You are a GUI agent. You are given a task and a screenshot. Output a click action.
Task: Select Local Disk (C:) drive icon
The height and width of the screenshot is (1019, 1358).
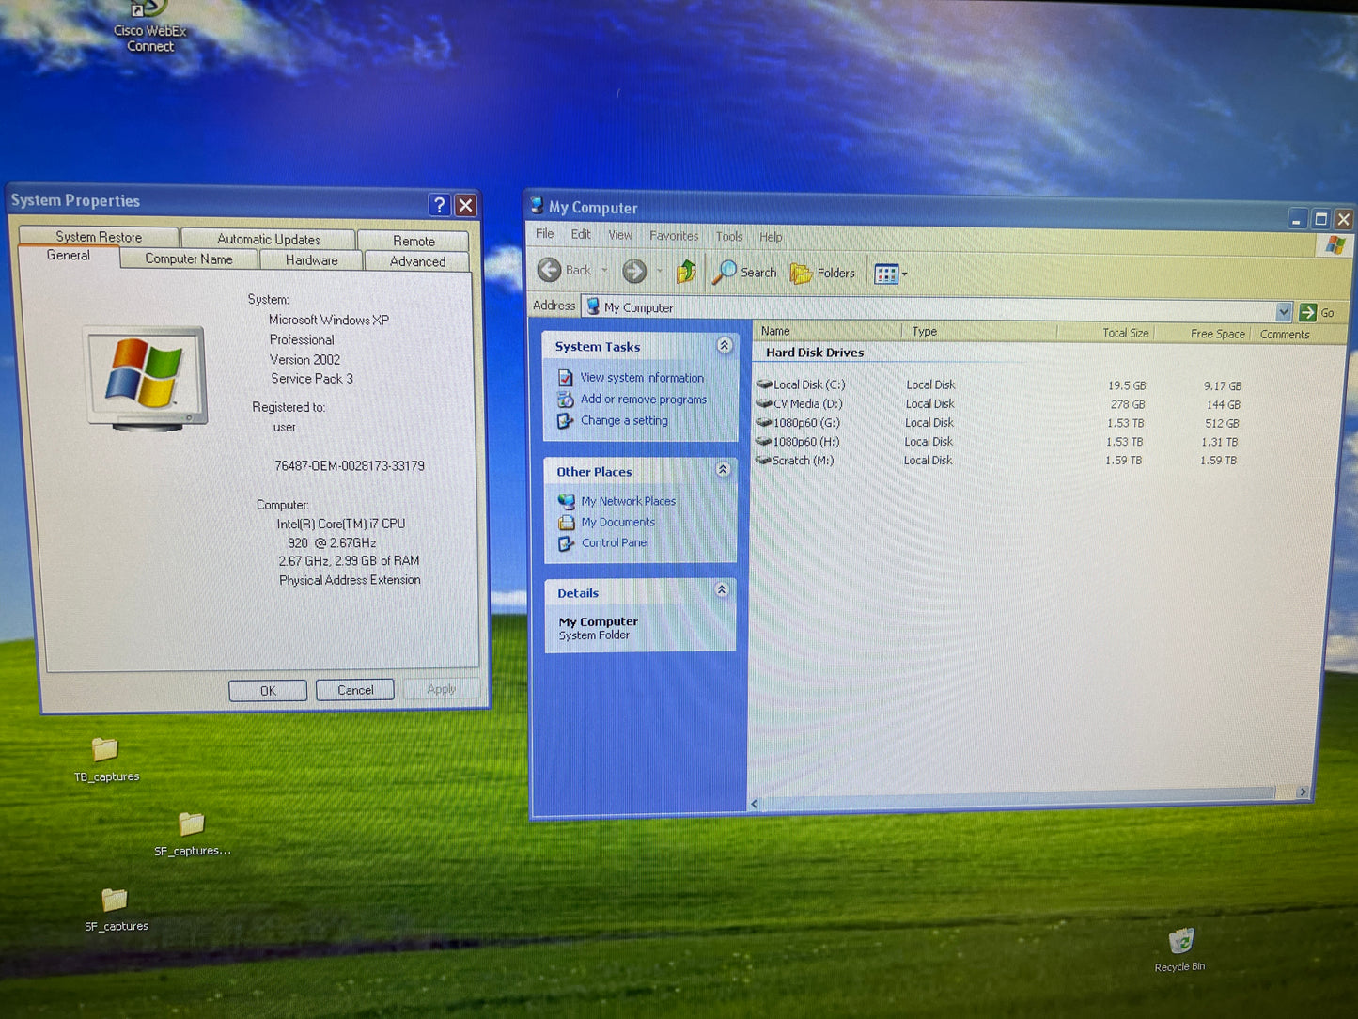pyautogui.click(x=764, y=384)
